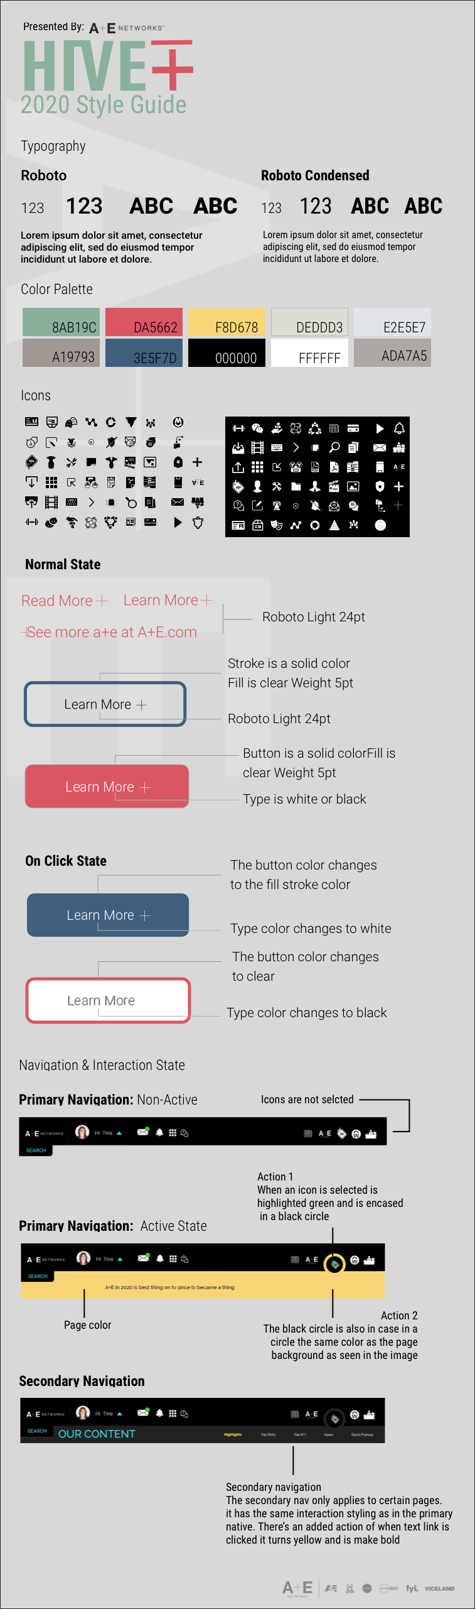Follow the 'See more a+e at A+E.com' link
Image resolution: width=475 pixels, height=1609 pixels.
(x=111, y=632)
